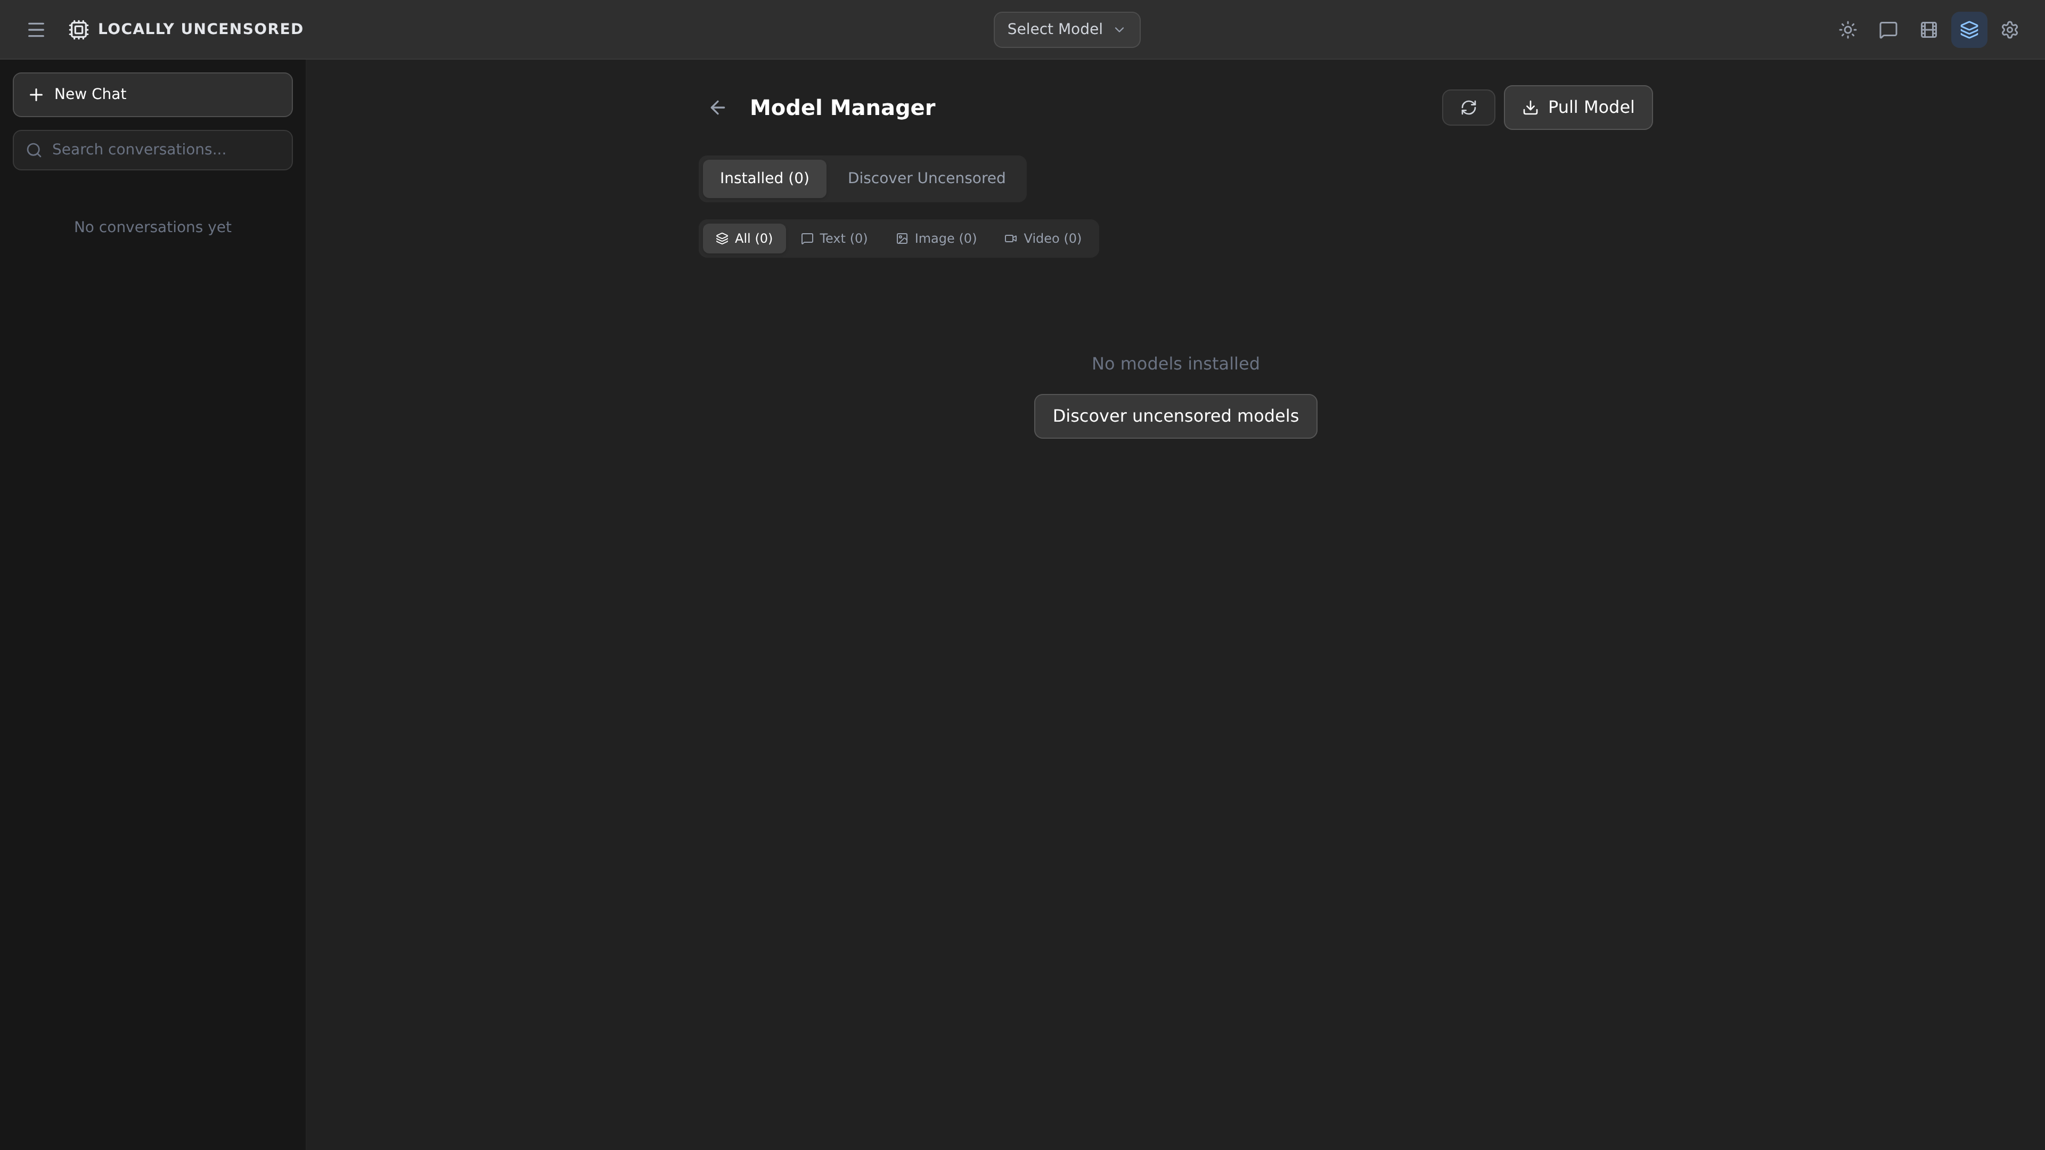Refresh the model list

click(1468, 107)
